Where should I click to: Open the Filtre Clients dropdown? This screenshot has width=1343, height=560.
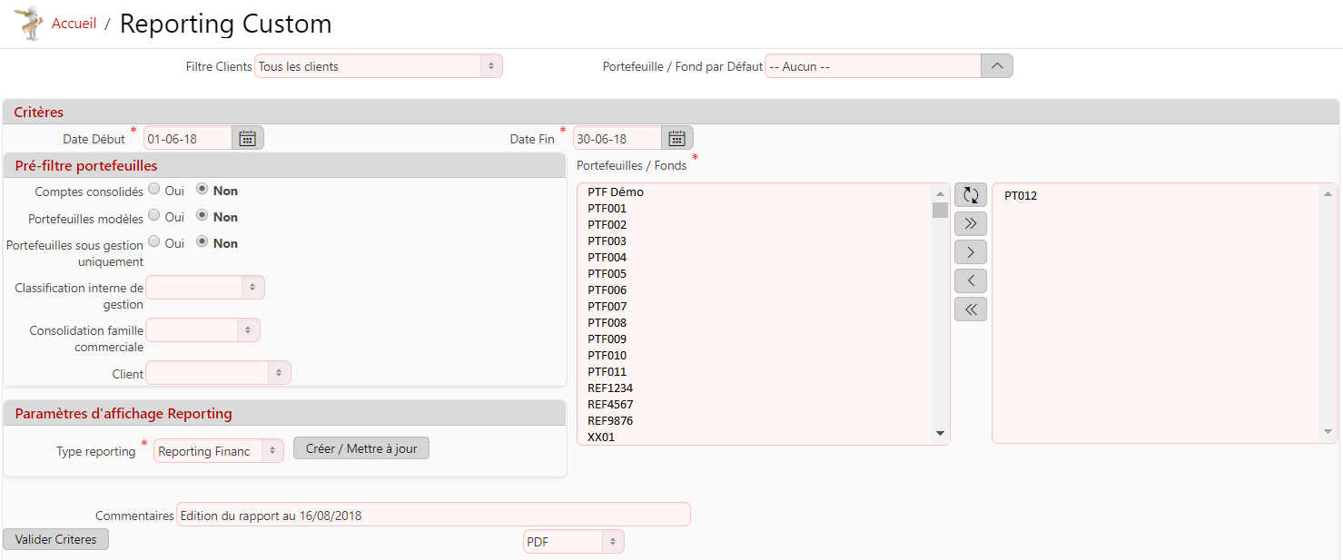click(x=378, y=66)
